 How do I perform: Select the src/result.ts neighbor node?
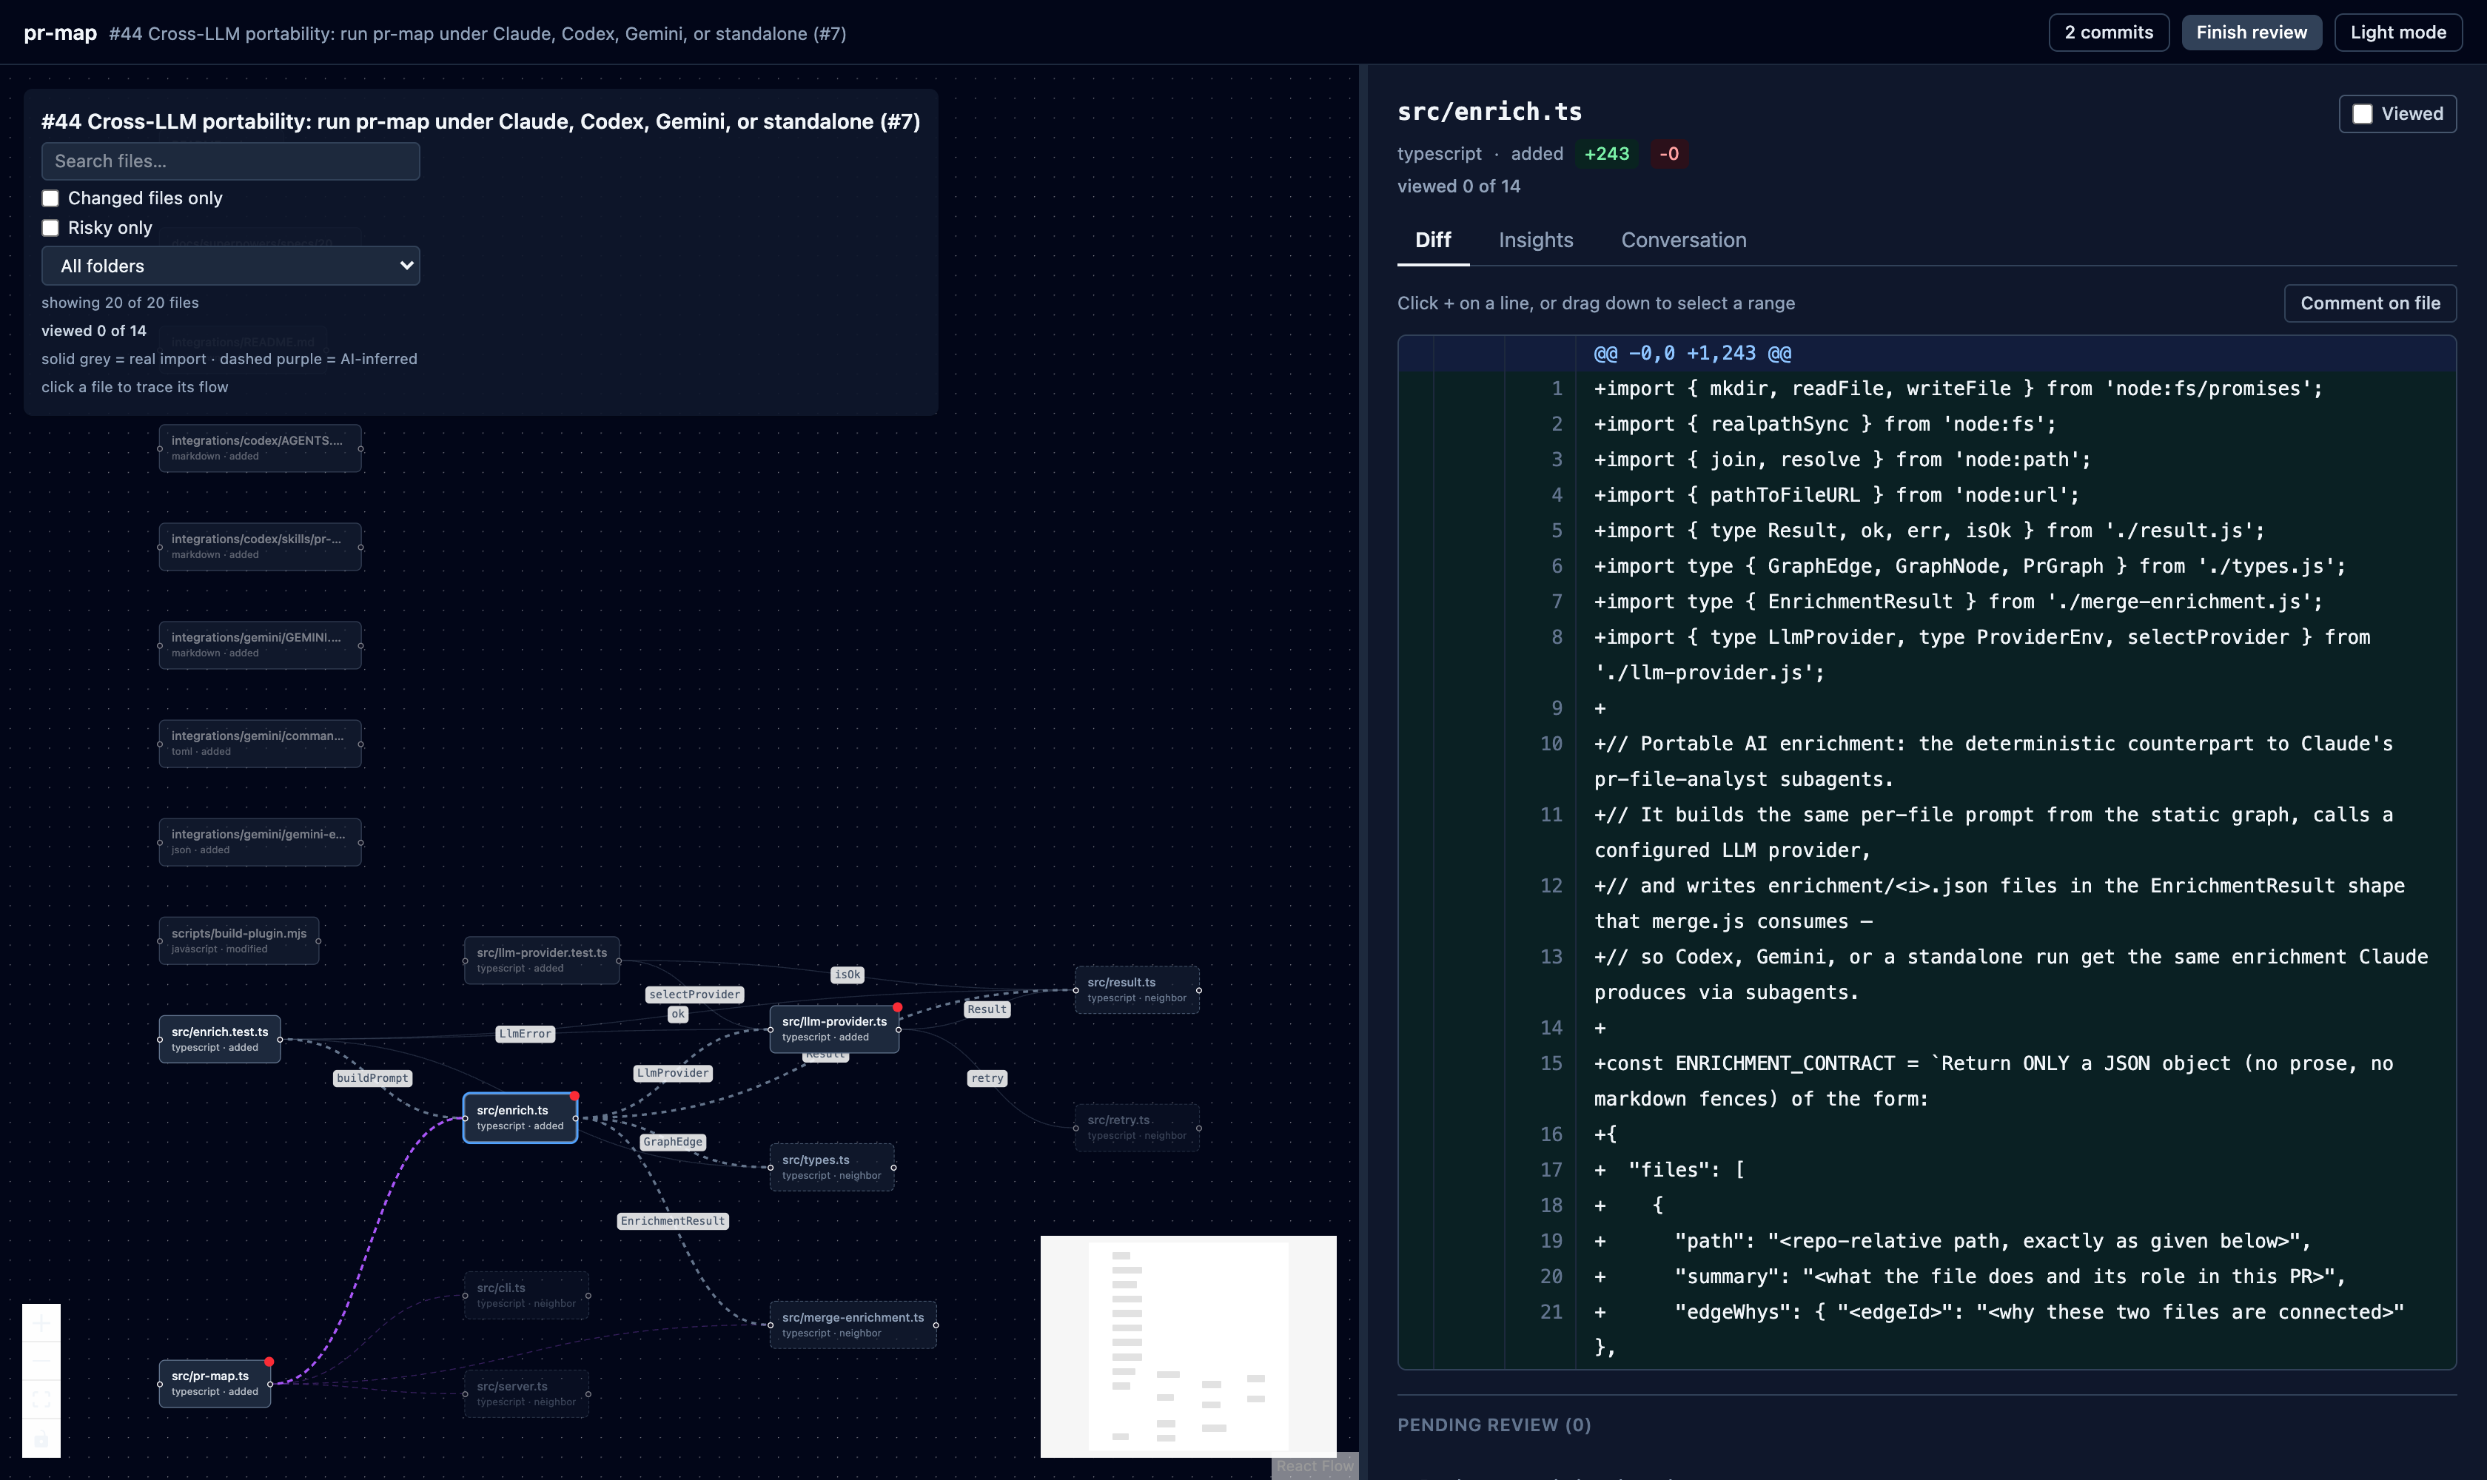tap(1136, 990)
